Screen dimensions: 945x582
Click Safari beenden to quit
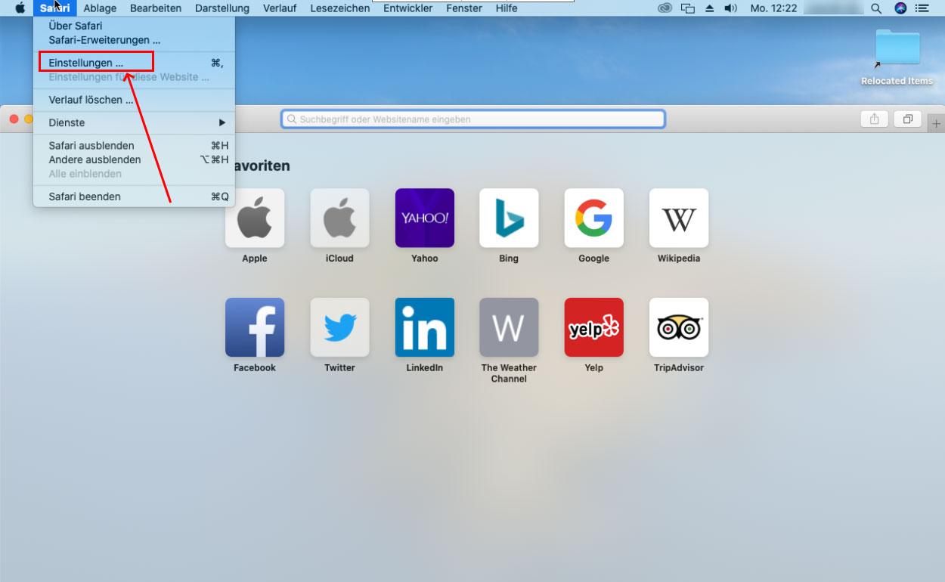click(85, 197)
